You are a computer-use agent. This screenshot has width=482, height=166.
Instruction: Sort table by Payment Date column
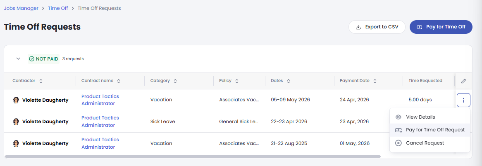[x=375, y=81]
